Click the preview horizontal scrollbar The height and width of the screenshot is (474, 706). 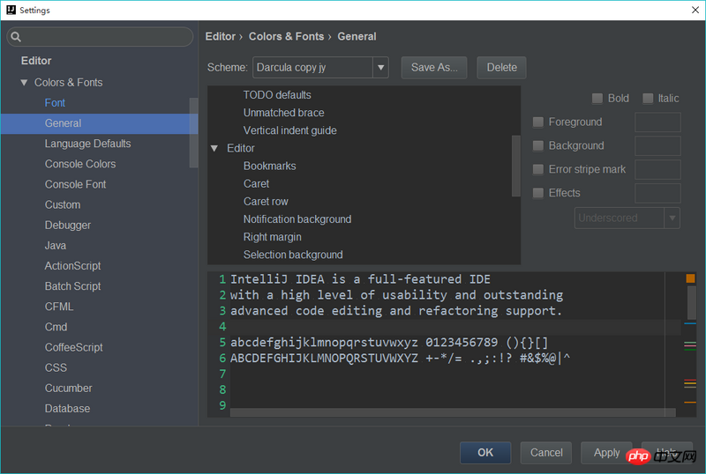click(x=453, y=412)
